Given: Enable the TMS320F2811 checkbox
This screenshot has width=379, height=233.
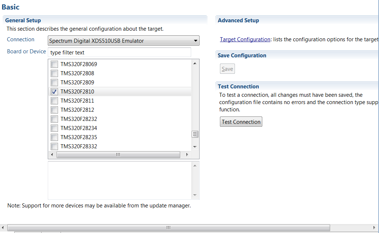Looking at the screenshot, I should [54, 100].
